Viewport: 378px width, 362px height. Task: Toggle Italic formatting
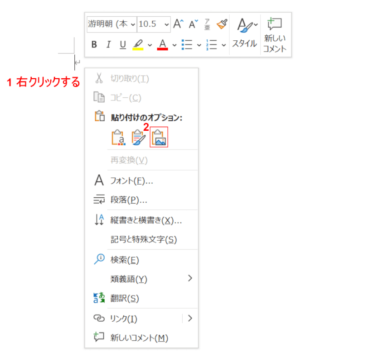pos(108,45)
